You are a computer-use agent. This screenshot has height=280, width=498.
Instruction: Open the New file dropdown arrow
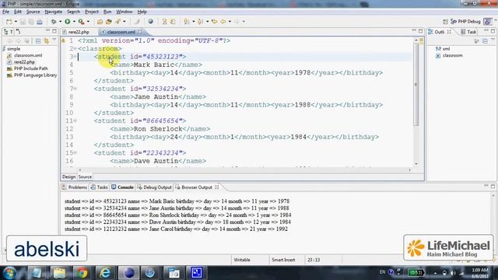tap(16, 22)
